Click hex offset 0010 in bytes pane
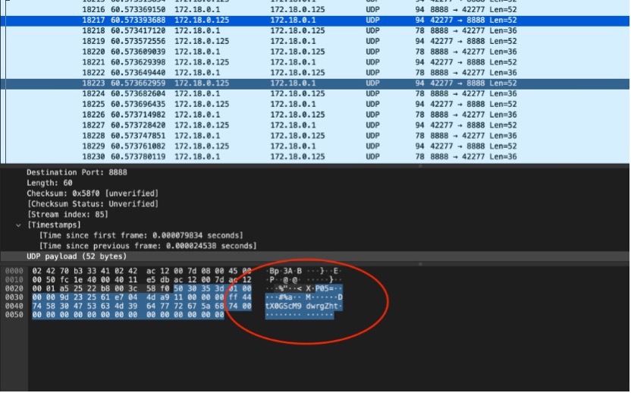Screen dimensions: 631x393 click(14, 280)
